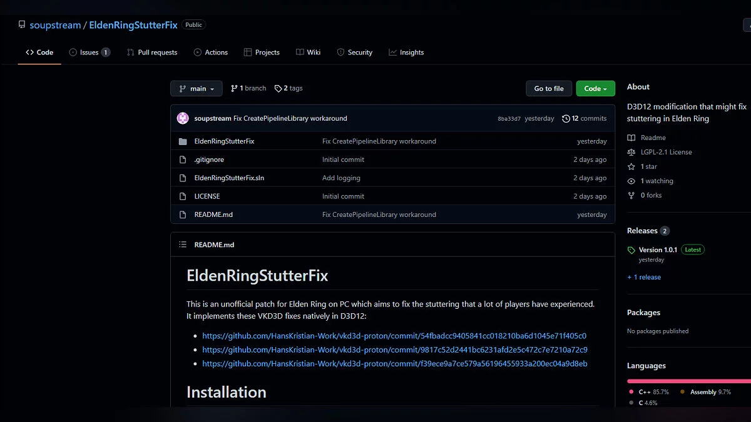Click the fork icon showing 0 forks
The height and width of the screenshot is (422, 751).
point(632,195)
